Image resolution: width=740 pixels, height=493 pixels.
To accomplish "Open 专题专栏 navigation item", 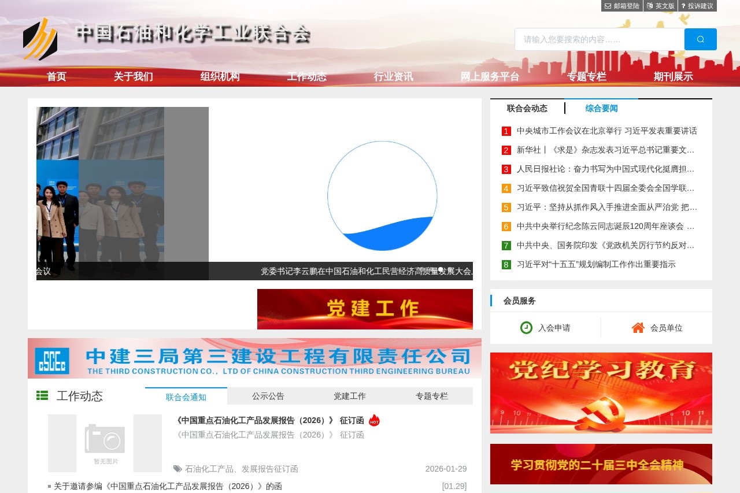I will 587,77.
